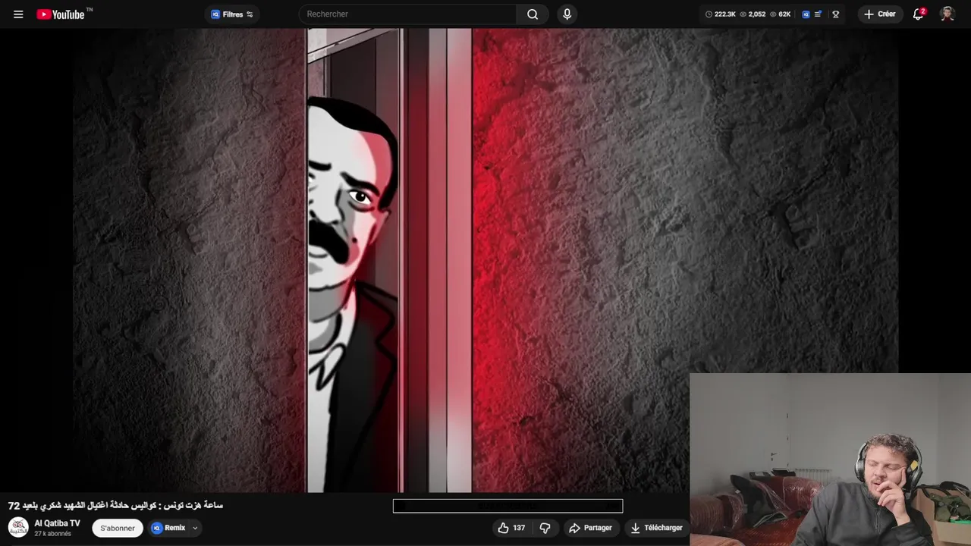Share the video via Partager
971x546 pixels.
click(x=591, y=528)
